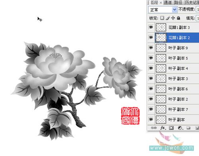Select layer name 叶子 副本 6
The width and height of the screenshot is (199, 156).
point(178,89)
